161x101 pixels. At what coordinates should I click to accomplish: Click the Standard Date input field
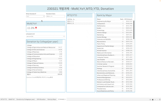[56, 16]
